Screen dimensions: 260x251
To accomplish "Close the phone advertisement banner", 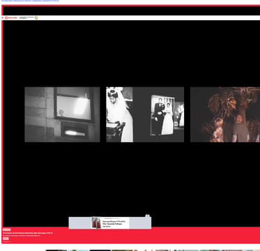I will coord(147,215).
